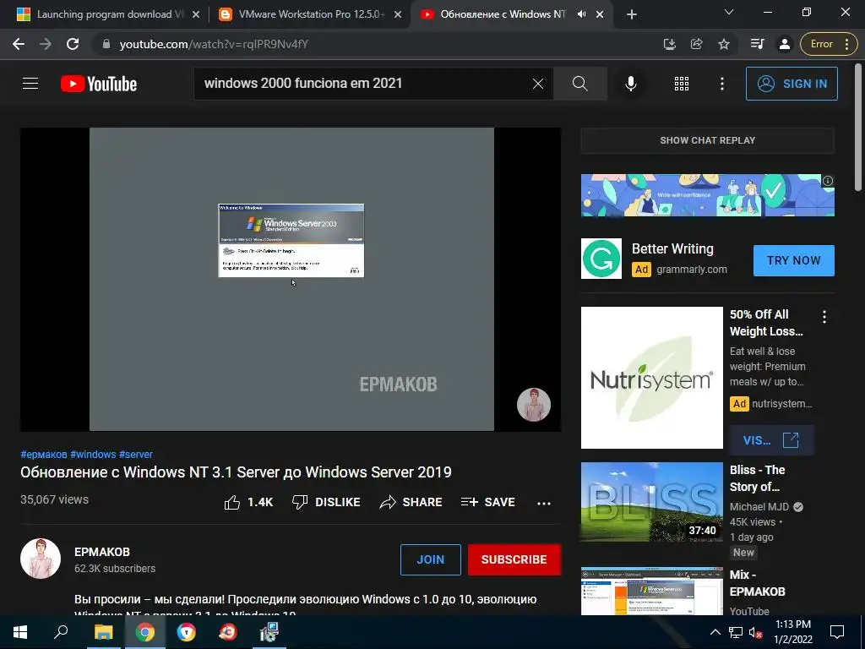The height and width of the screenshot is (649, 865).
Task: Show chat replay
Action: 707,141
